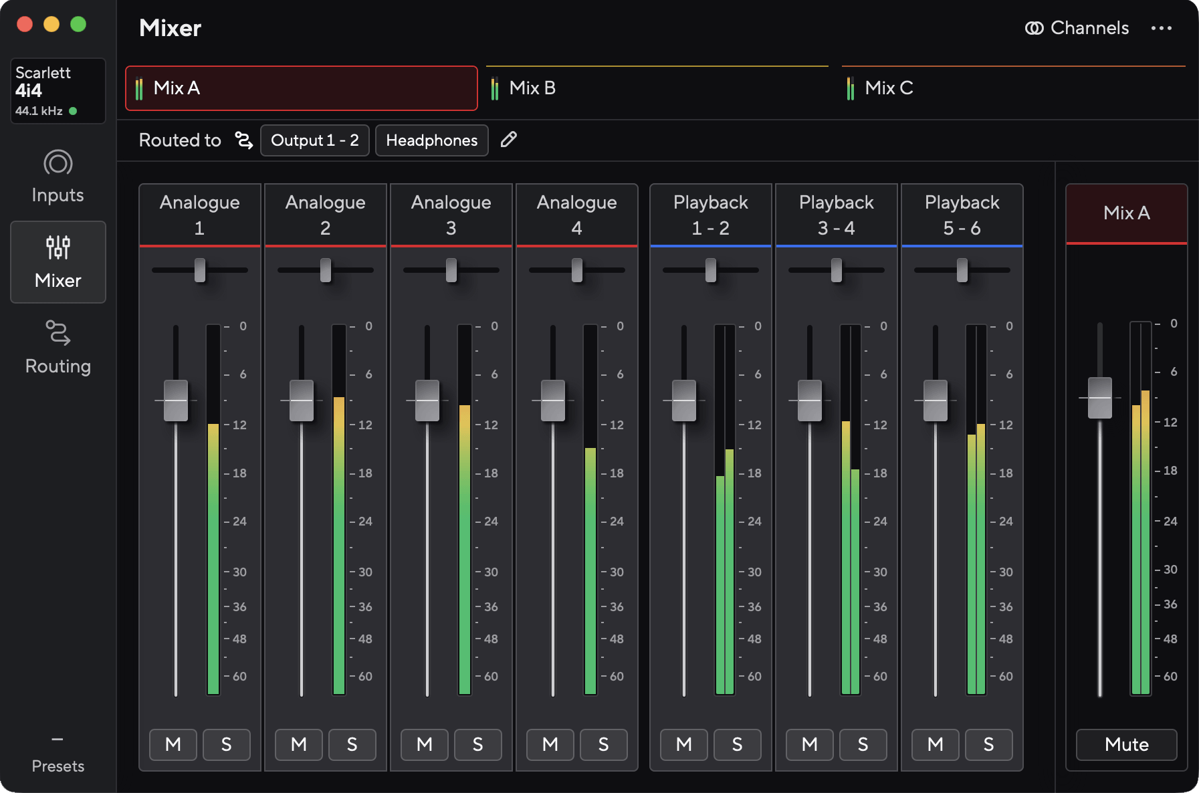
Task: Mute the Playback 5 - 6 channel
Action: pyautogui.click(x=936, y=745)
